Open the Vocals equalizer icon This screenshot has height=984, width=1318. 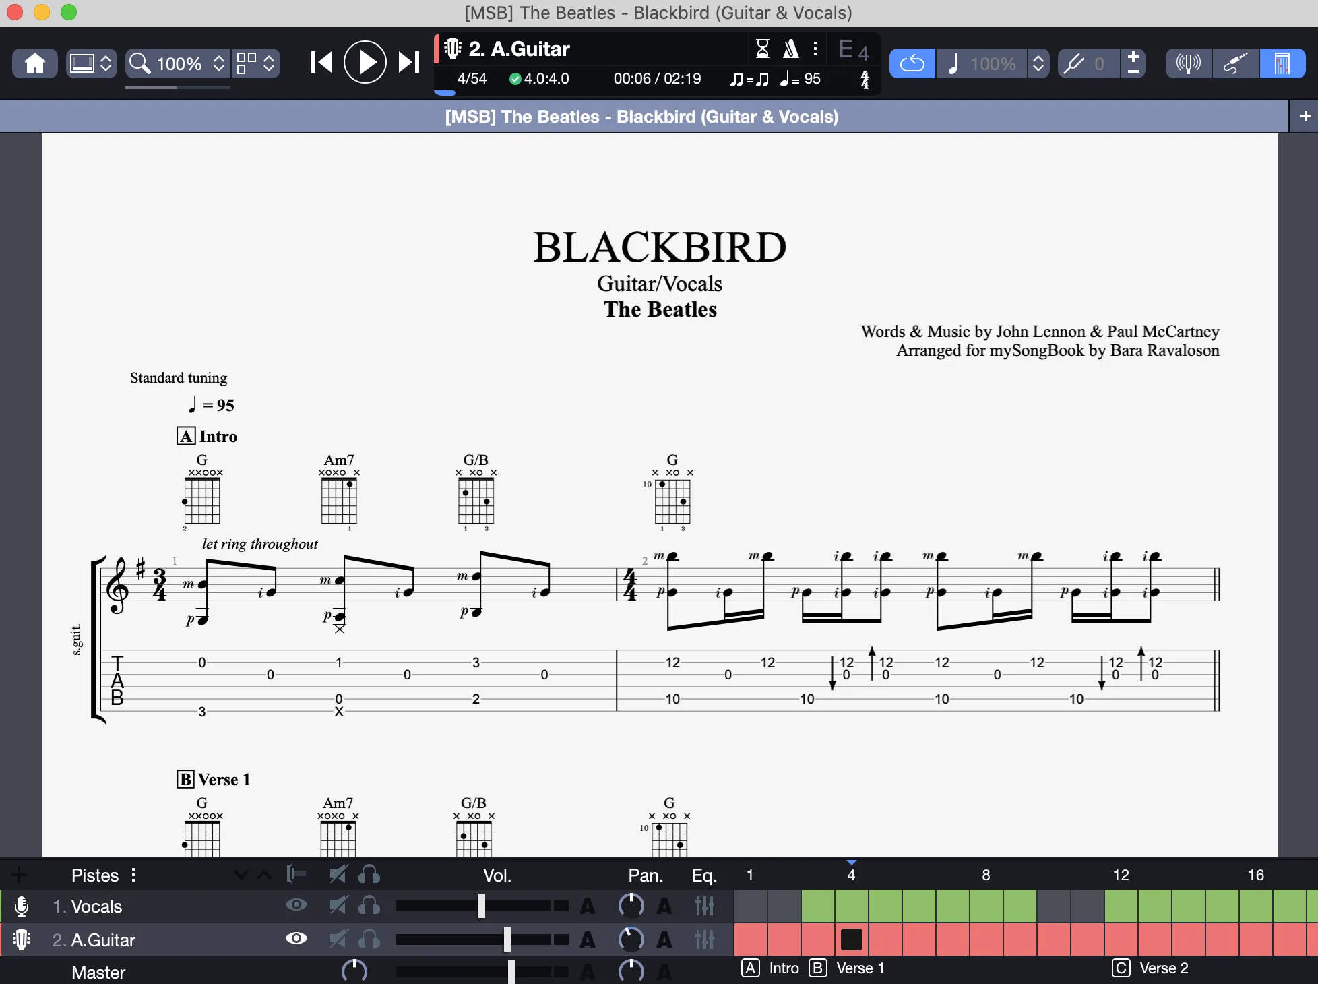click(x=705, y=906)
